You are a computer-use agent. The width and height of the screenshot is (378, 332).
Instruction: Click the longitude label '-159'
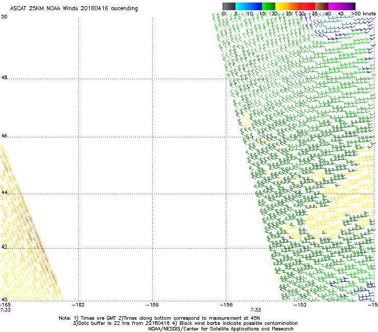(x=152, y=305)
